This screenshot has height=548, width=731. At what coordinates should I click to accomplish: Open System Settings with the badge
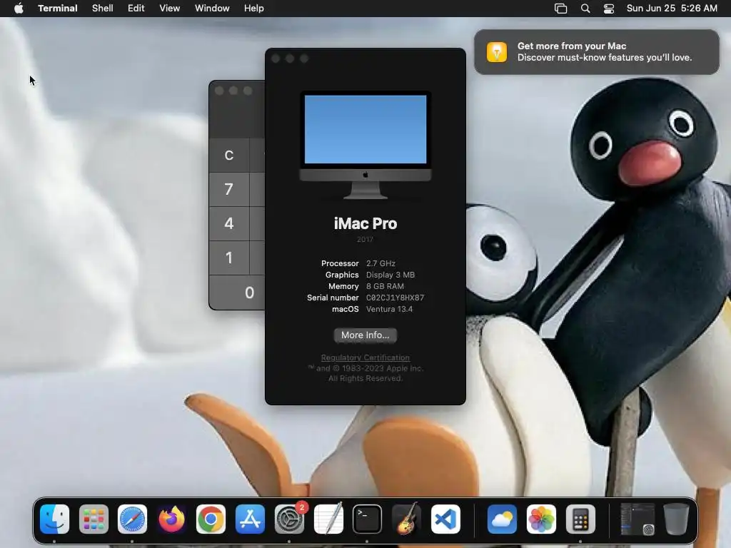pyautogui.click(x=289, y=519)
